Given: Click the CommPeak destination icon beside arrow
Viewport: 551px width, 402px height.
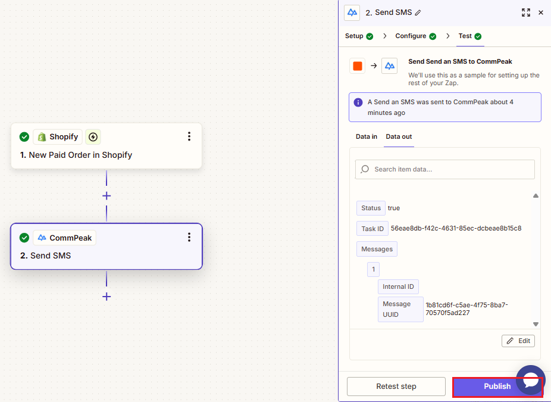Looking at the screenshot, I should [389, 66].
